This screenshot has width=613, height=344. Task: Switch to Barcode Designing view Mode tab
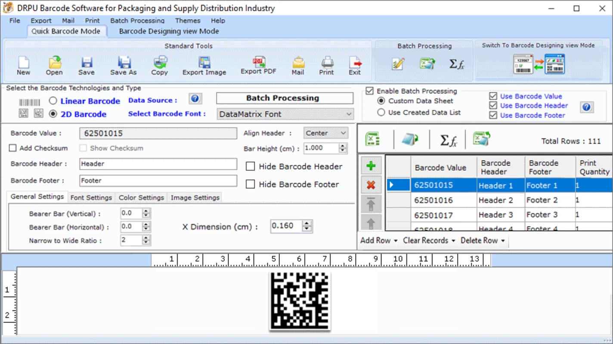(169, 31)
